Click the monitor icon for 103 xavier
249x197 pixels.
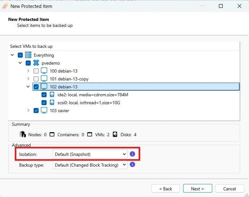tap(44, 111)
